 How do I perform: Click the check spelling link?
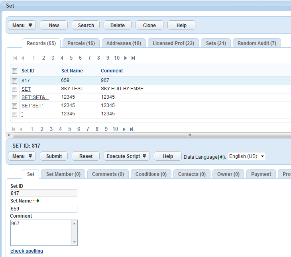click(x=27, y=251)
